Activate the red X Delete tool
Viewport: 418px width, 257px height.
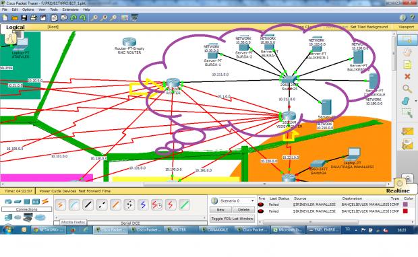(x=407, y=77)
